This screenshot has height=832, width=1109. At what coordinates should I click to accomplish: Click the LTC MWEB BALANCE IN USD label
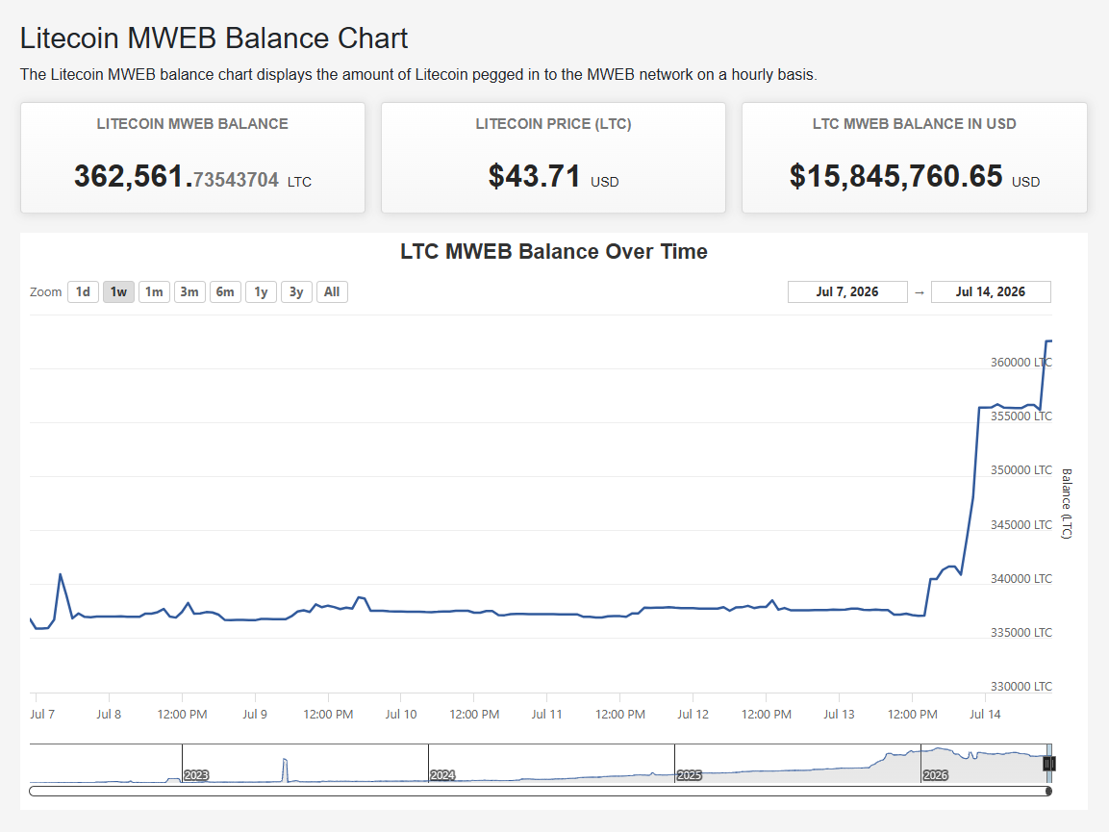click(915, 124)
